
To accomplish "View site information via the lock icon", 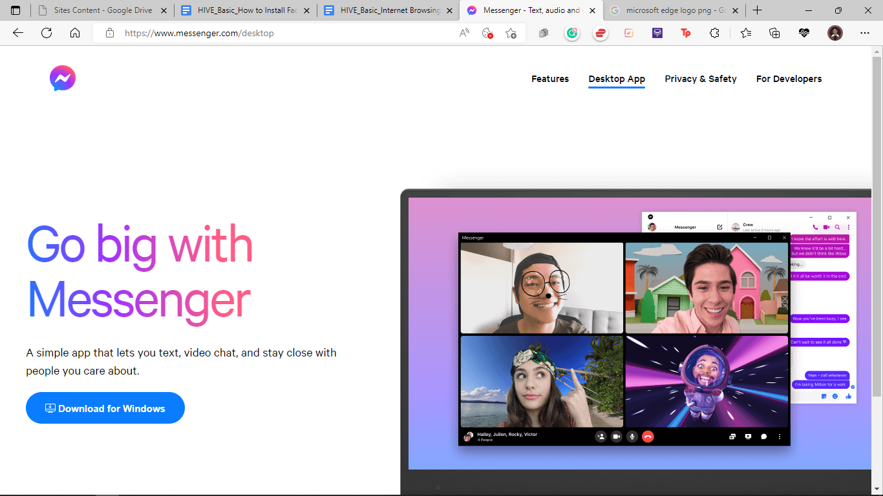I will [110, 33].
